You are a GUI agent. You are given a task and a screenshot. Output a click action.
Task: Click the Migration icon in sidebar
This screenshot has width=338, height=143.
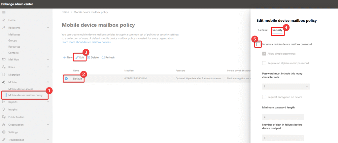4,75
